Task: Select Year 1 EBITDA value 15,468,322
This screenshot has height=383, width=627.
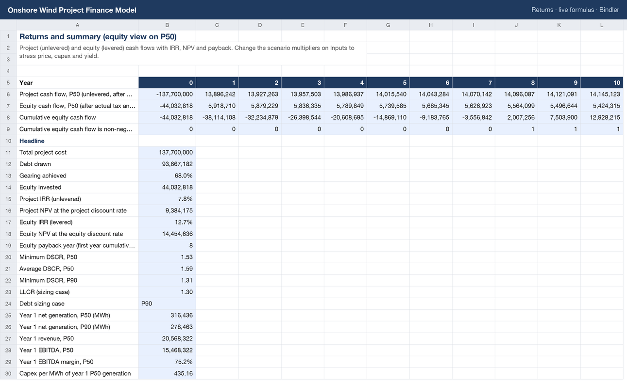Action: [167, 350]
